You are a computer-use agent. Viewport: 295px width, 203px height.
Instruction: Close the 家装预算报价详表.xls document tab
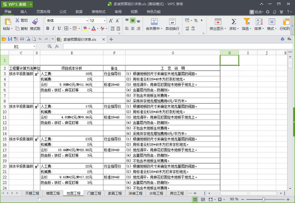point(103,39)
